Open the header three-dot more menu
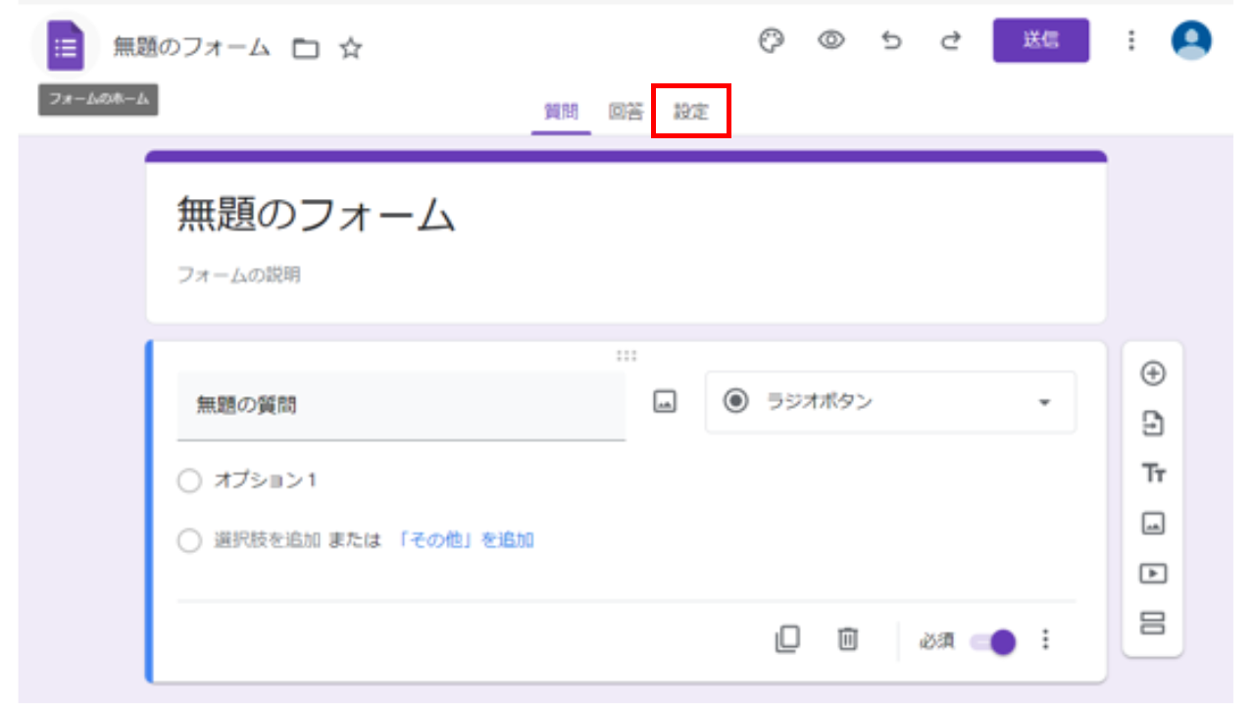 pyautogui.click(x=1131, y=41)
